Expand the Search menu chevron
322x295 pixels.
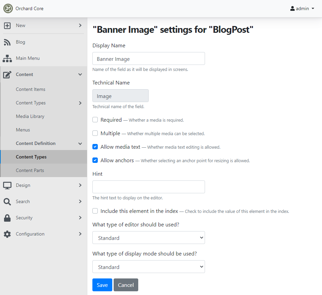tap(80, 201)
